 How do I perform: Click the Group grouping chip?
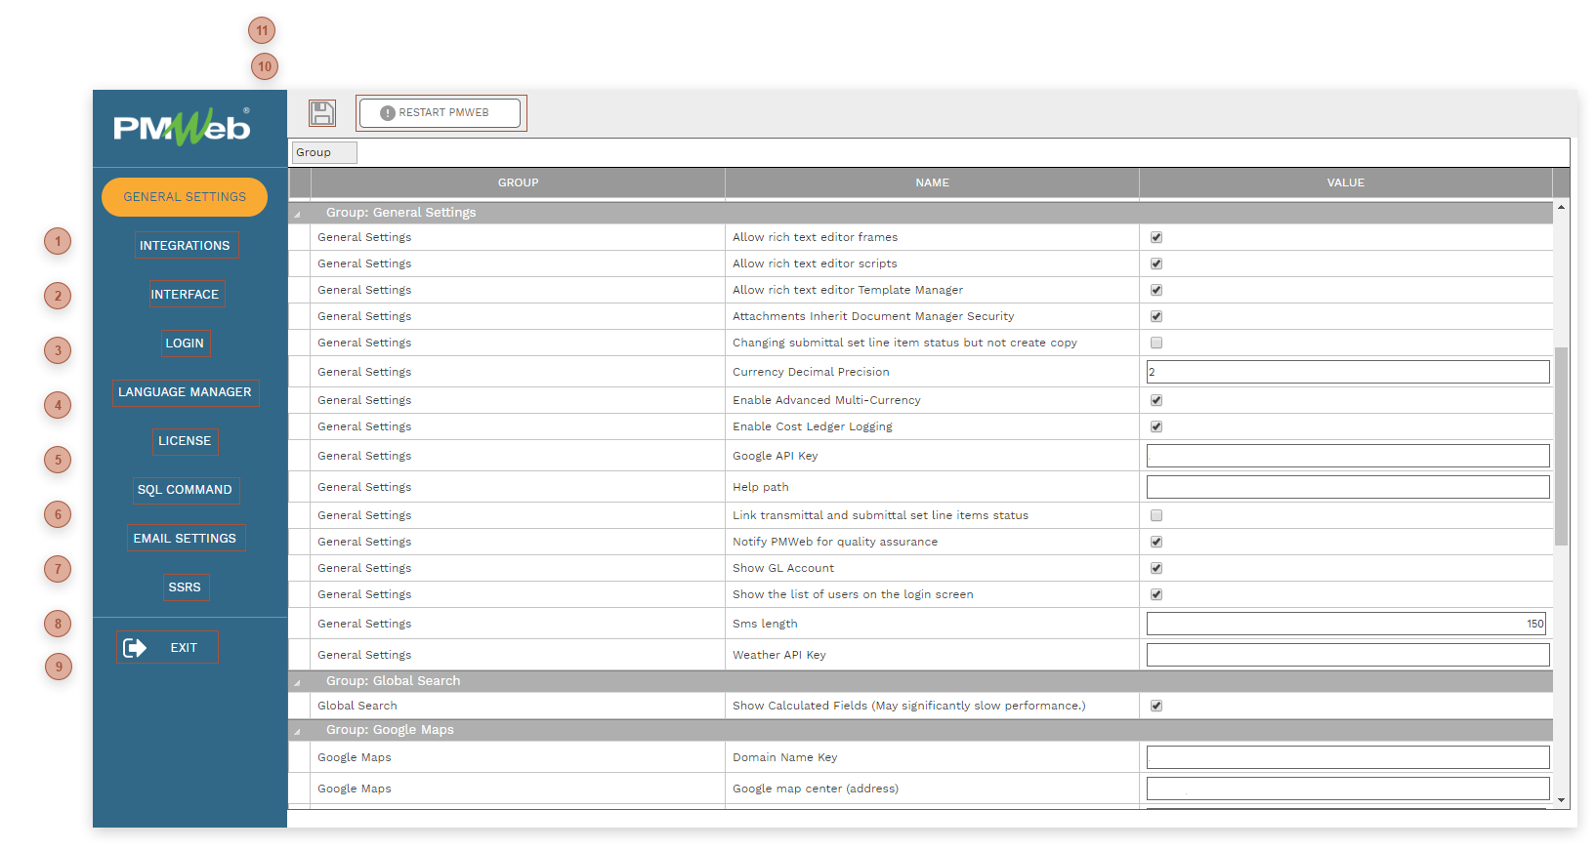(324, 152)
